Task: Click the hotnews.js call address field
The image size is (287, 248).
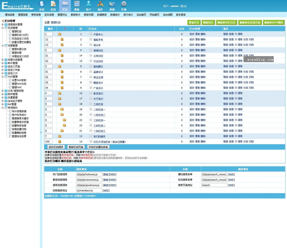Action: pyautogui.click(x=89, y=174)
